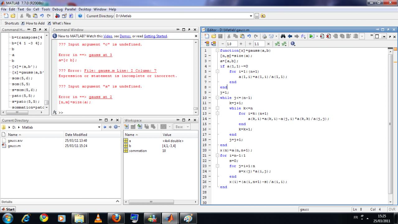The width and height of the screenshot is (398, 224).
Task: Click the Find binoculars icon in editor
Action: tap(283, 36)
